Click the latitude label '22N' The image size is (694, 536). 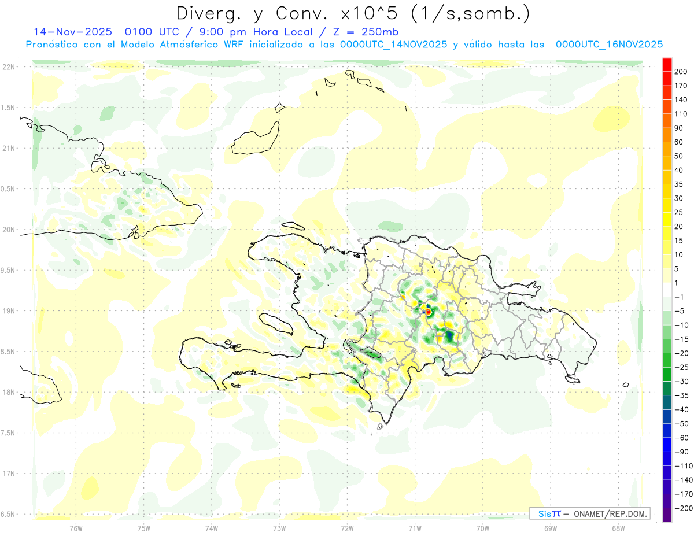8,67
